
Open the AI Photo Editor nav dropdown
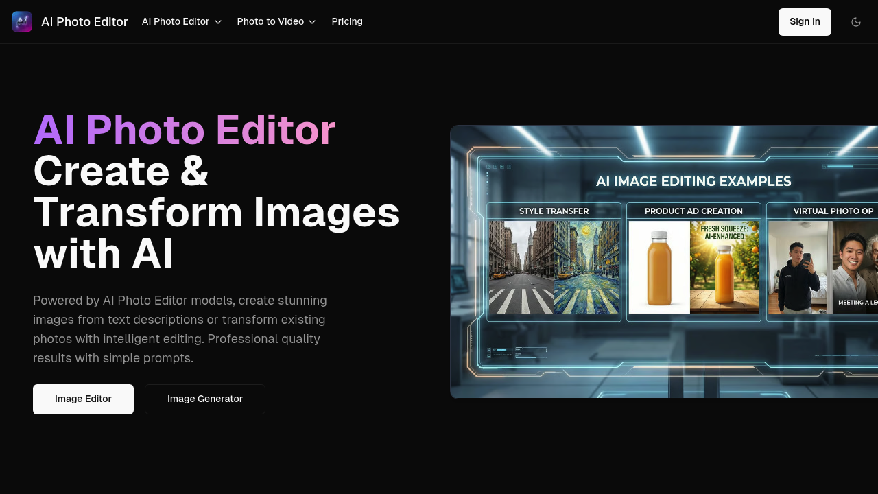(x=176, y=21)
